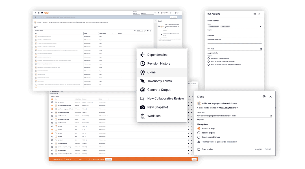Expand the Users dropdown in Bulk Assign

(261, 27)
